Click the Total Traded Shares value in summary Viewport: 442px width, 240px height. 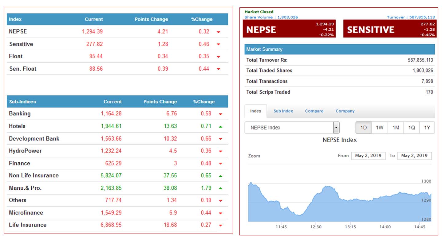coord(423,71)
